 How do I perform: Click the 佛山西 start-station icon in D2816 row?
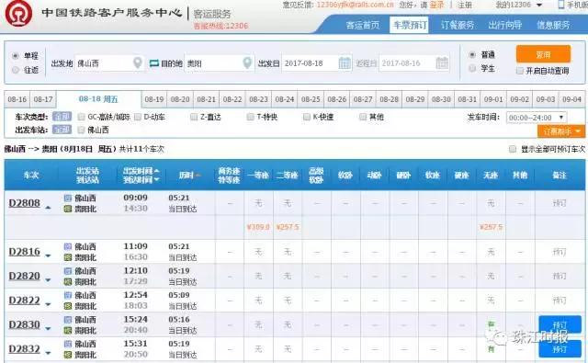pos(68,246)
